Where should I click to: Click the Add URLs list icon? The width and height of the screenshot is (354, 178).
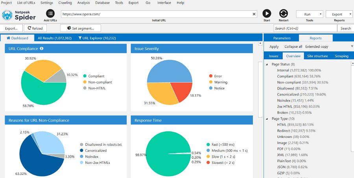50,14
